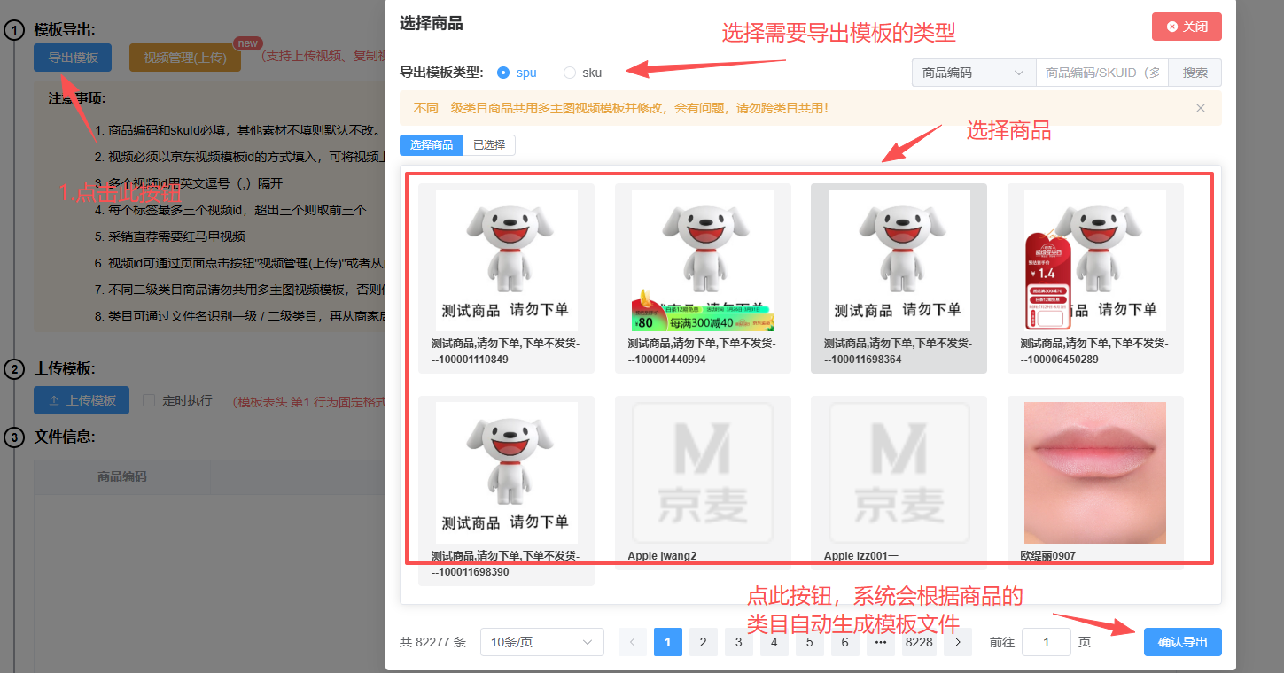Switch to the 选择商品 tab
Image resolution: width=1284 pixels, height=673 pixels.
click(x=432, y=145)
